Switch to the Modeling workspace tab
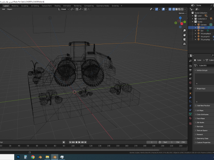The height and width of the screenshot is (160, 214). click(x=15, y=6)
